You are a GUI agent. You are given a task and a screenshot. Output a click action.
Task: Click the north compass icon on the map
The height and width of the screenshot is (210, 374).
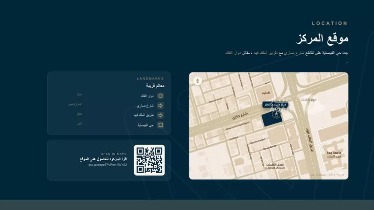(x=197, y=81)
